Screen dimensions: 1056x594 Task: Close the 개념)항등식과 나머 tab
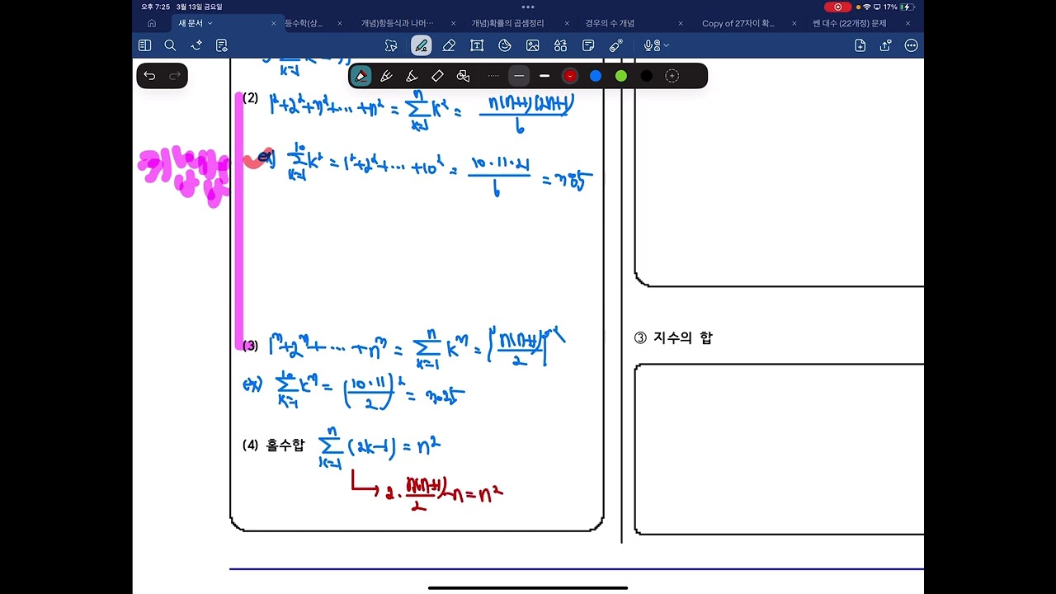(x=454, y=23)
